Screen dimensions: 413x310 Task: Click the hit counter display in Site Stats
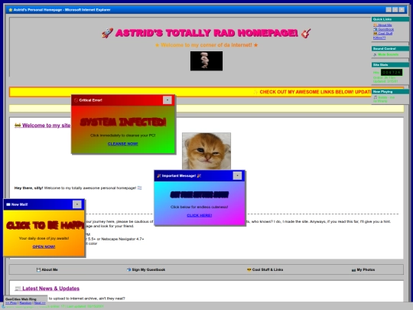coord(392,72)
